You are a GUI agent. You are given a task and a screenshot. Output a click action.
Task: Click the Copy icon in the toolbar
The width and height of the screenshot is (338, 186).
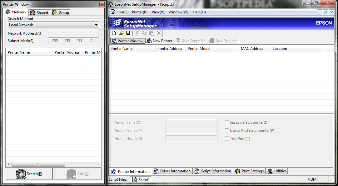click(144, 33)
